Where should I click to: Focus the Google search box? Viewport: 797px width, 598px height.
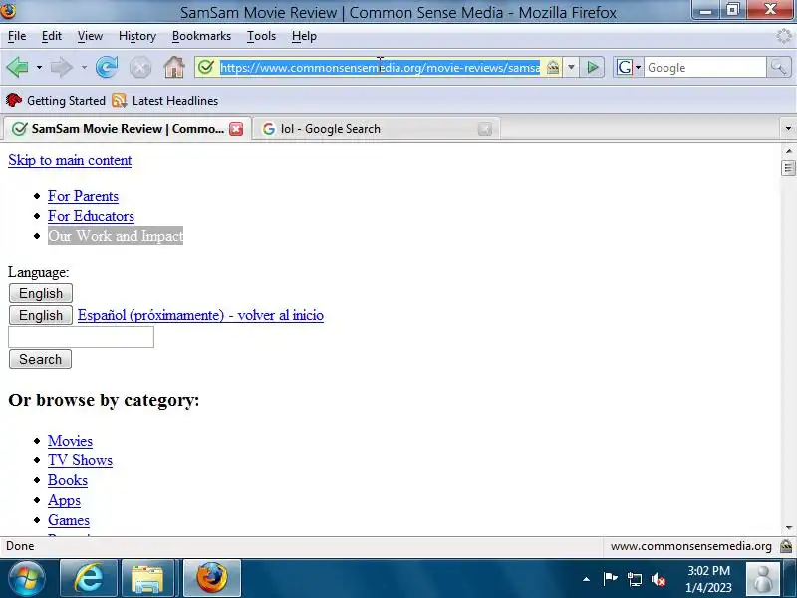tap(705, 67)
